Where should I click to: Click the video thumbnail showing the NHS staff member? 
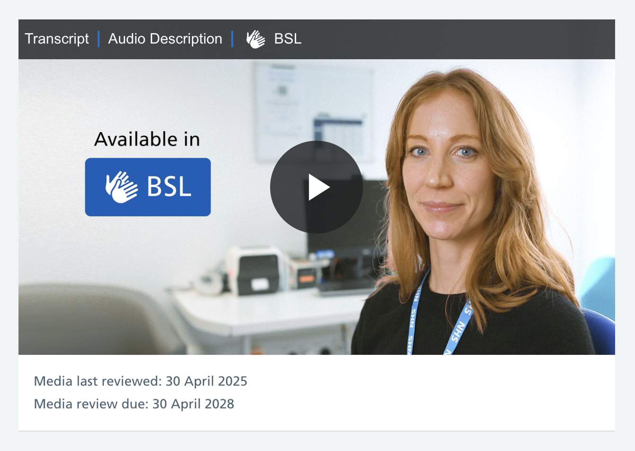point(316,206)
